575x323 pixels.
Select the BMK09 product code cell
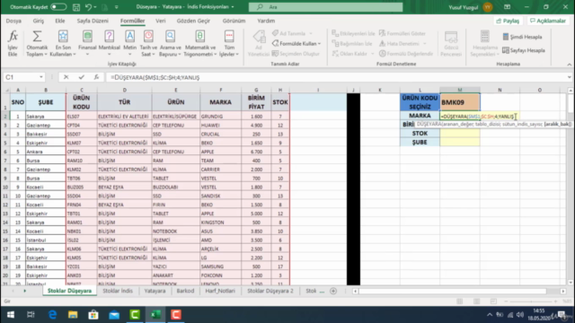460,102
